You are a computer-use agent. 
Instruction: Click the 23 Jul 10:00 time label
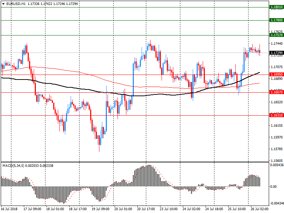coord(169,209)
